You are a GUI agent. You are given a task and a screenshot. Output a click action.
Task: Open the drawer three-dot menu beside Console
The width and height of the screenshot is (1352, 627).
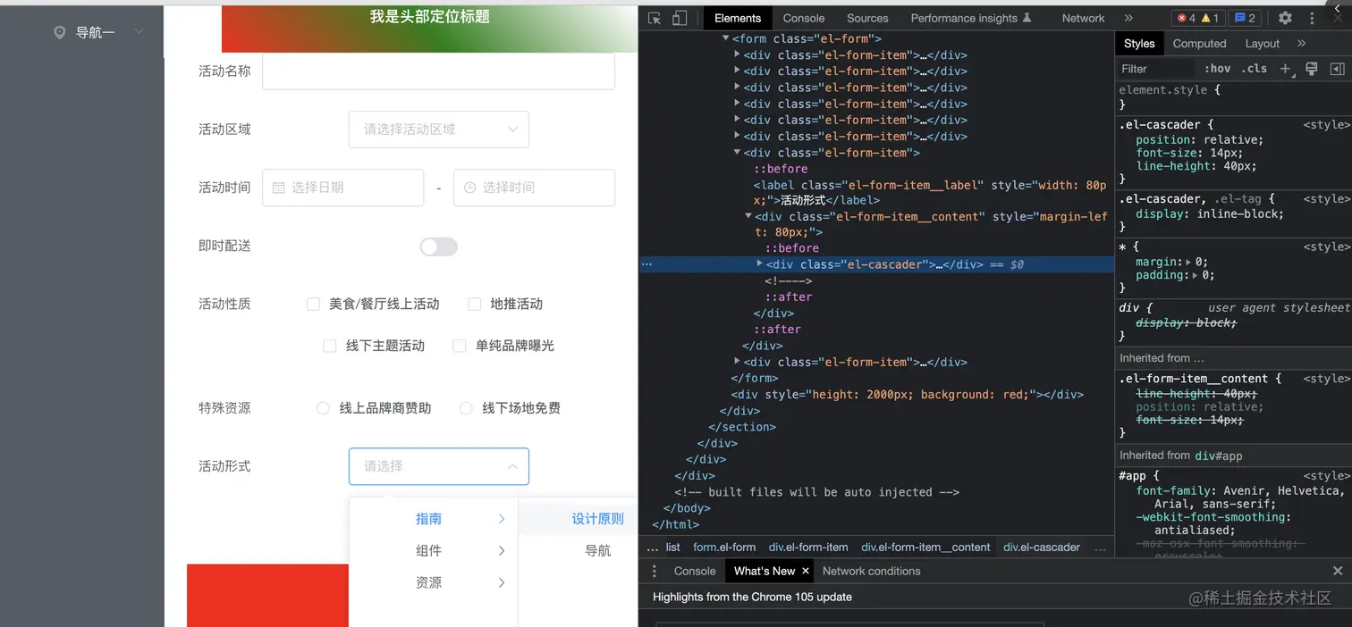(654, 571)
